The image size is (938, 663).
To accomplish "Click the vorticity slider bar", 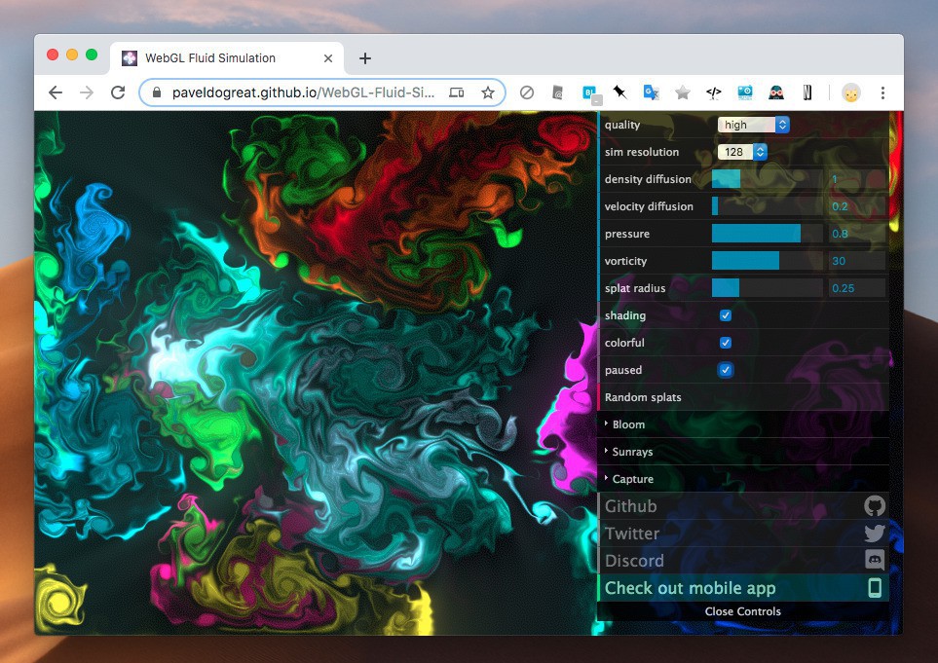I will pyautogui.click(x=768, y=261).
